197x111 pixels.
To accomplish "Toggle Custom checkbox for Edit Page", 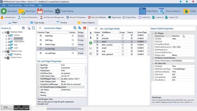I will click(73, 40).
